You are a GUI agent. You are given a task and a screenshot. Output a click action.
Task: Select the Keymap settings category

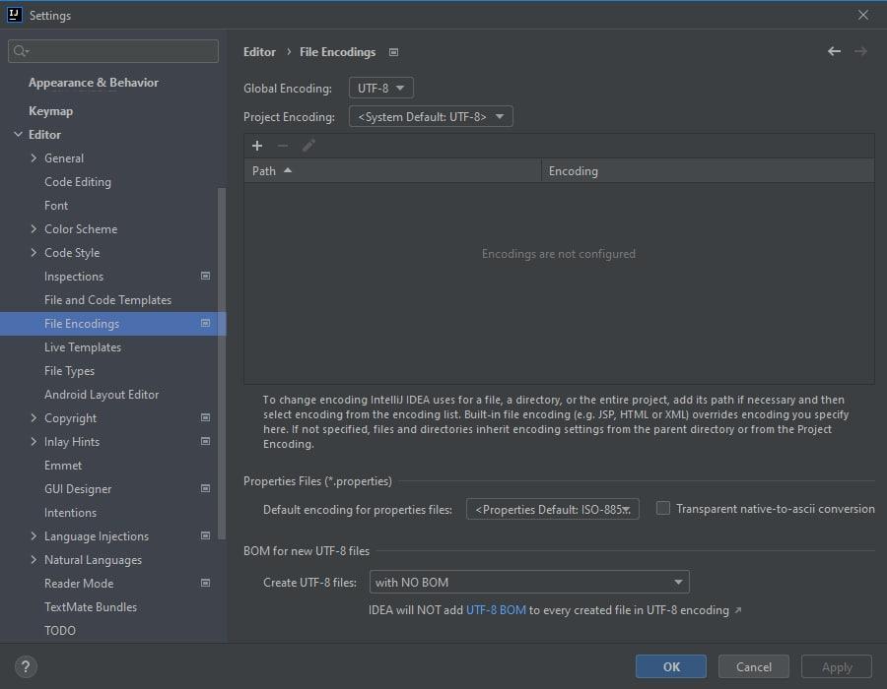coord(50,111)
